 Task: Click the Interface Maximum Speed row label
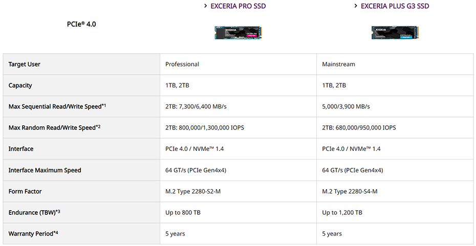45,170
